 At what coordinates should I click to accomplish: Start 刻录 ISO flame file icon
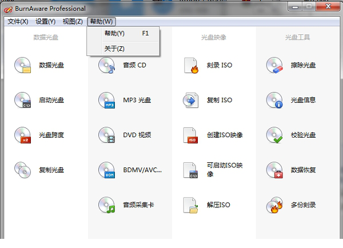[x=191, y=65]
